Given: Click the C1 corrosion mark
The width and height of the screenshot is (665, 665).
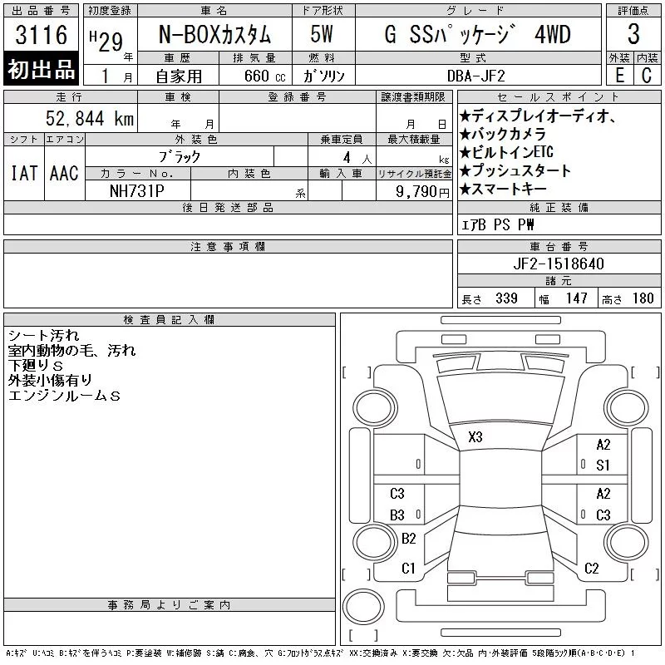Looking at the screenshot, I should point(408,569).
